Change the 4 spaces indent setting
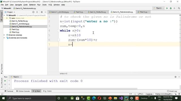The height and width of the screenshot is (101, 181). pos(150,94)
